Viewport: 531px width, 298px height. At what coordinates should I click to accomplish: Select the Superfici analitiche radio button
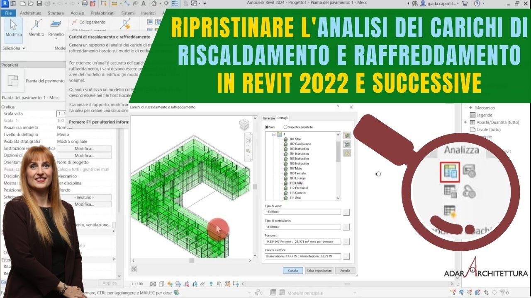285,127
